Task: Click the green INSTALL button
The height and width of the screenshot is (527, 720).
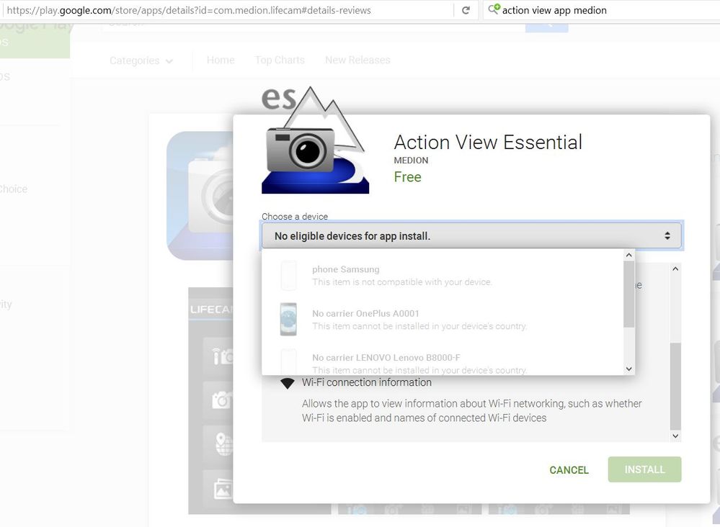Action: click(x=645, y=469)
